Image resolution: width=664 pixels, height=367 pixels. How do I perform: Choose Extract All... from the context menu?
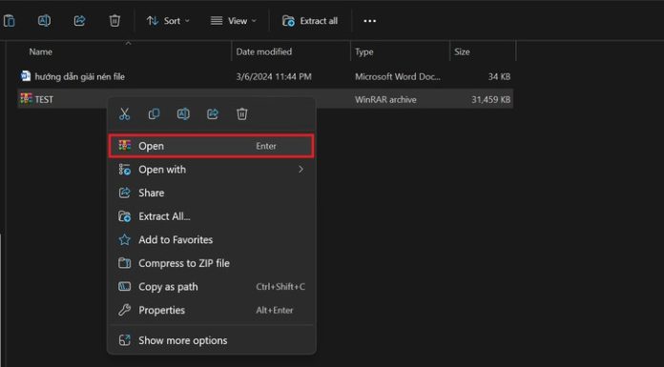(x=211, y=216)
